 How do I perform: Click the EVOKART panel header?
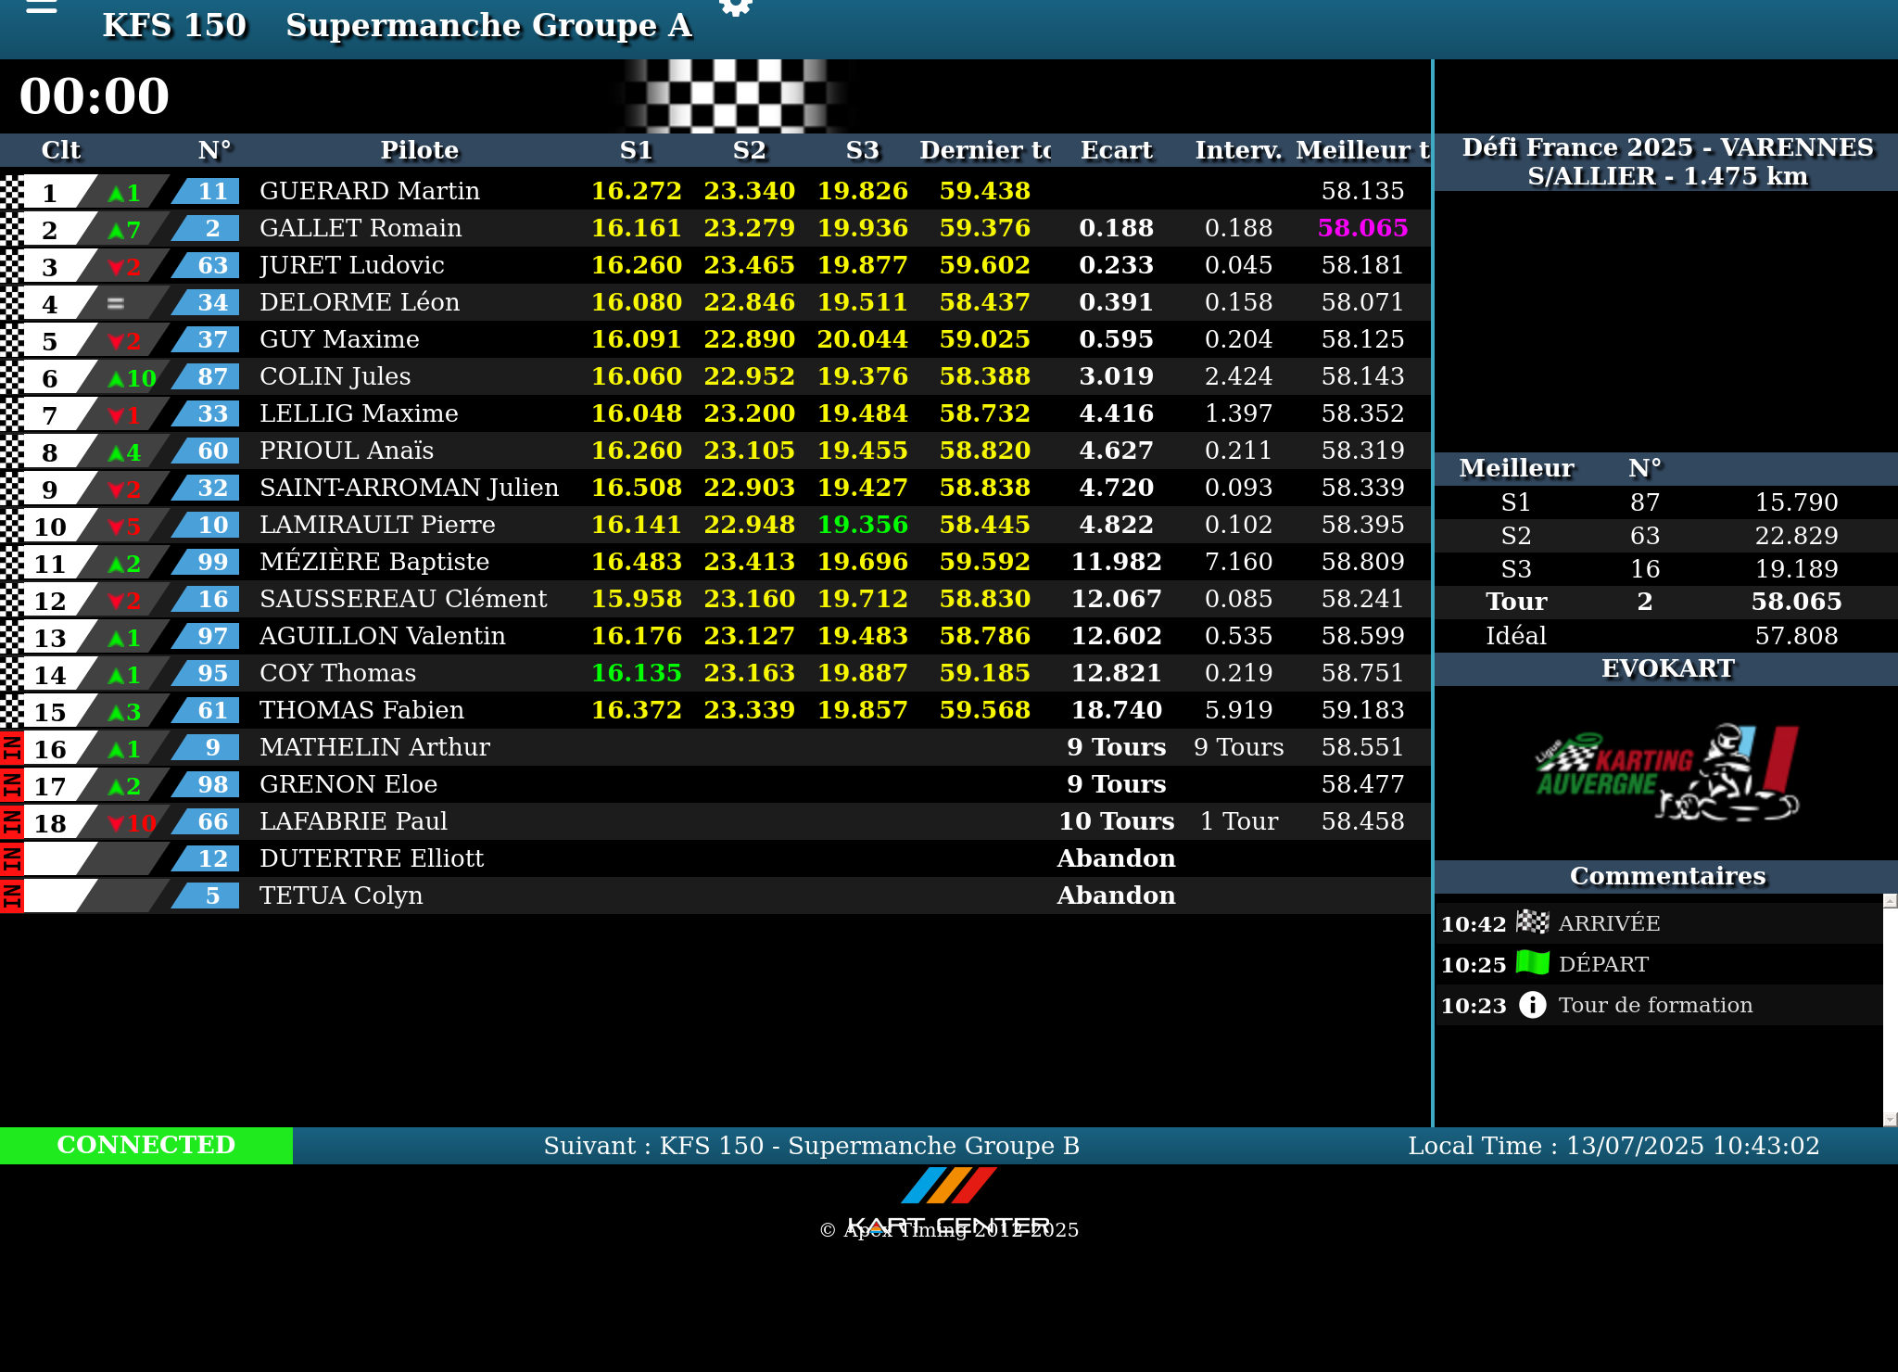[1666, 668]
